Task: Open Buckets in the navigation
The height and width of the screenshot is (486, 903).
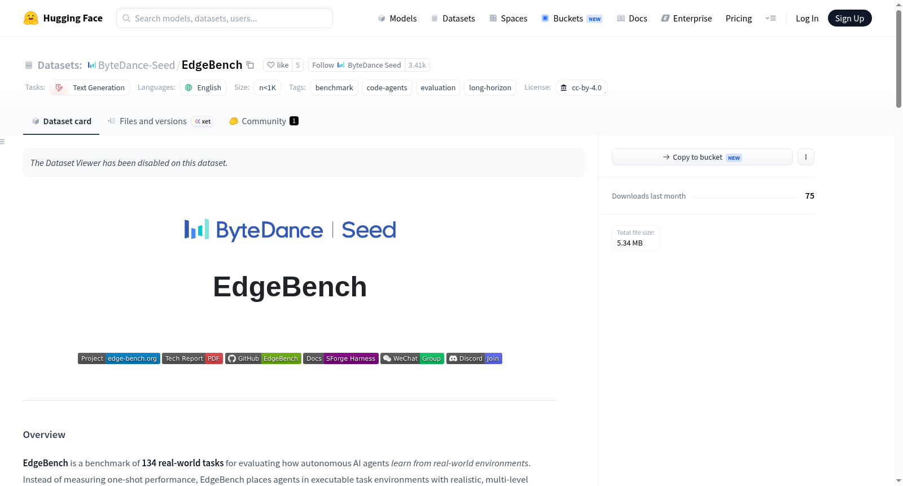Action: (572, 18)
